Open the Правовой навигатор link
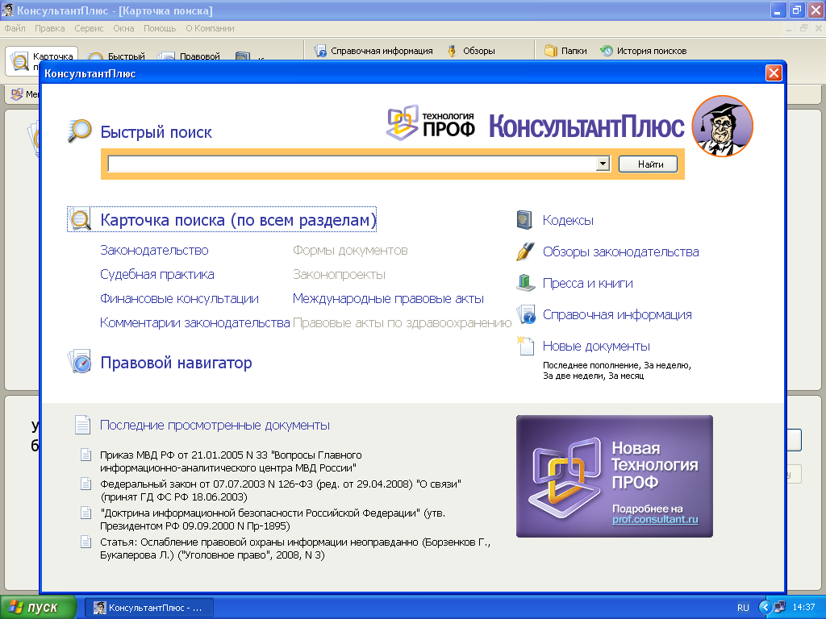Viewport: 826px width, 619px height. click(x=176, y=362)
